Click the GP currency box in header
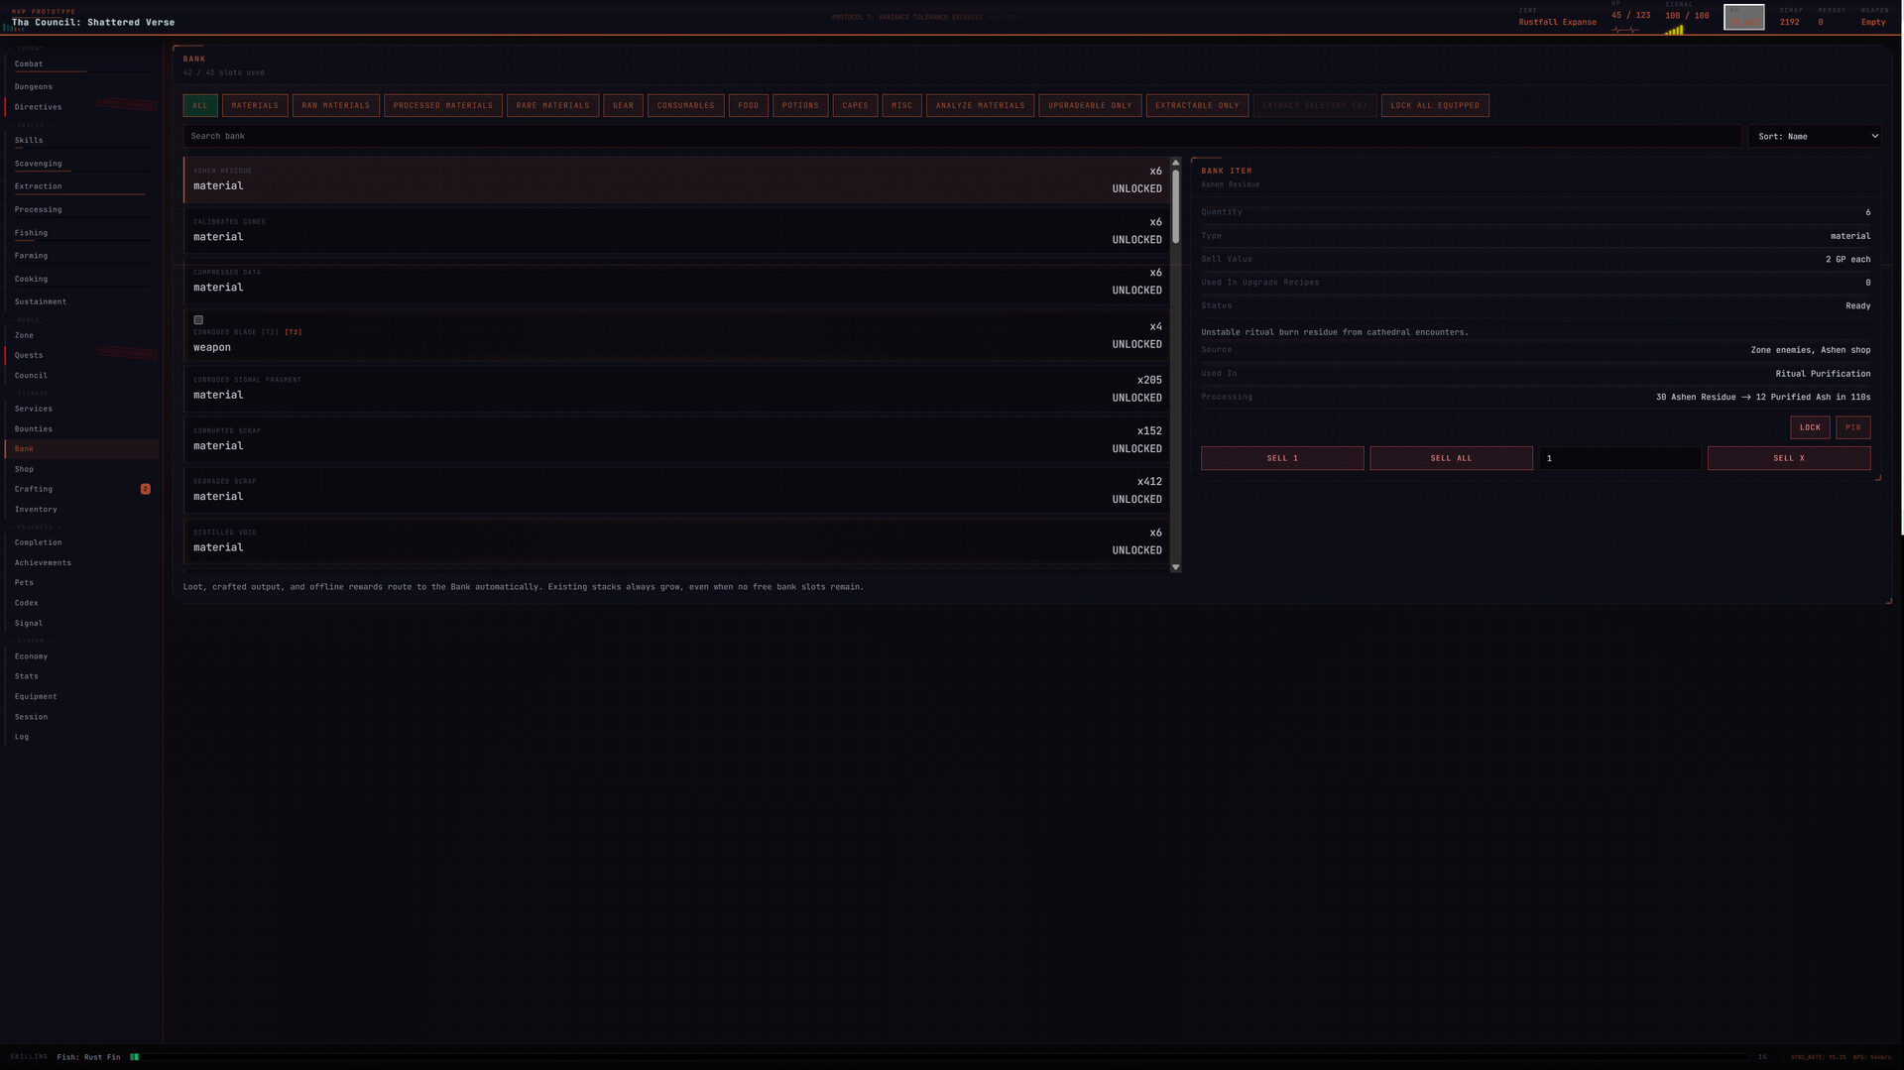The height and width of the screenshot is (1070, 1904). (1743, 18)
